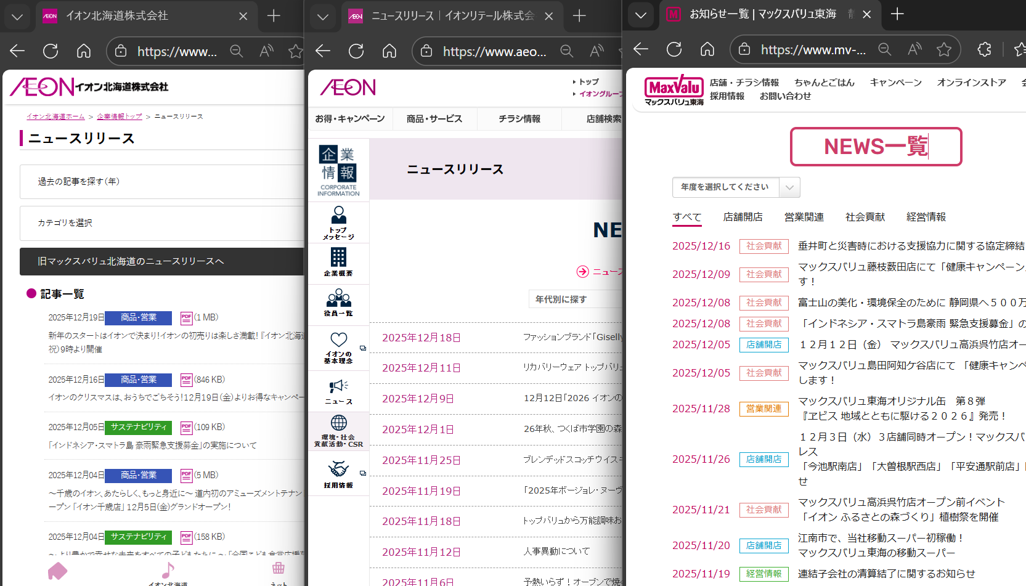Expand カテゴリを選択 dropdown

click(162, 223)
